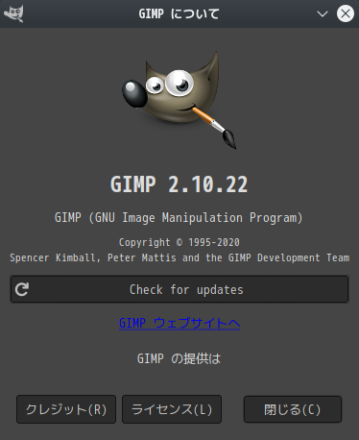Click the Spencer Kimball, Peter Mattis line
The height and width of the screenshot is (440, 359).
point(179,257)
